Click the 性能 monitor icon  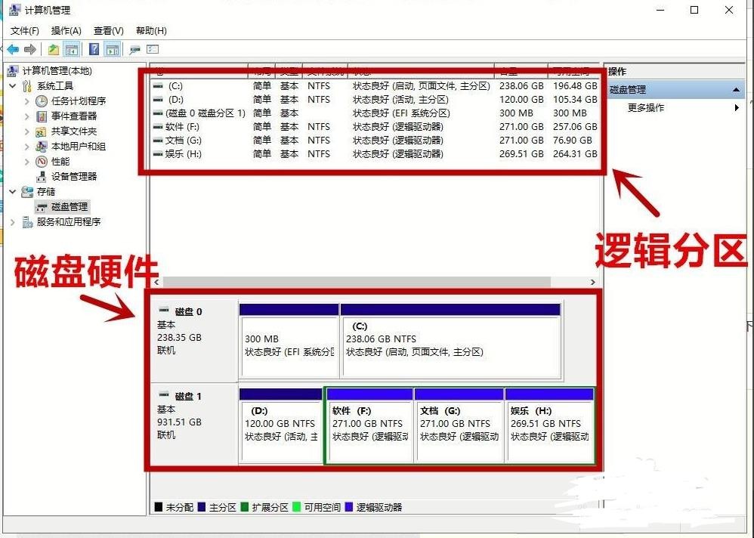click(42, 162)
